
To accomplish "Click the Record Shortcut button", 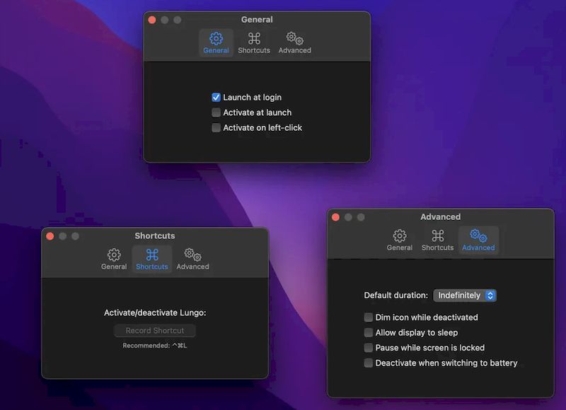I will [155, 330].
